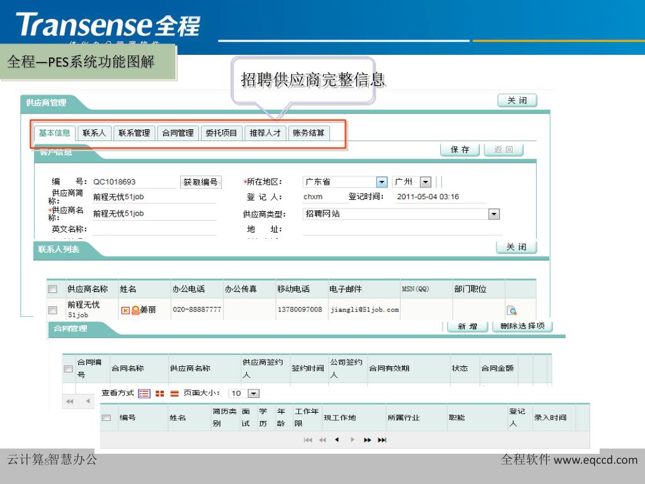This screenshot has height=484, width=645.
Task: Click the 登记时间 value 2011-05-04 03:16
Action: click(x=428, y=197)
